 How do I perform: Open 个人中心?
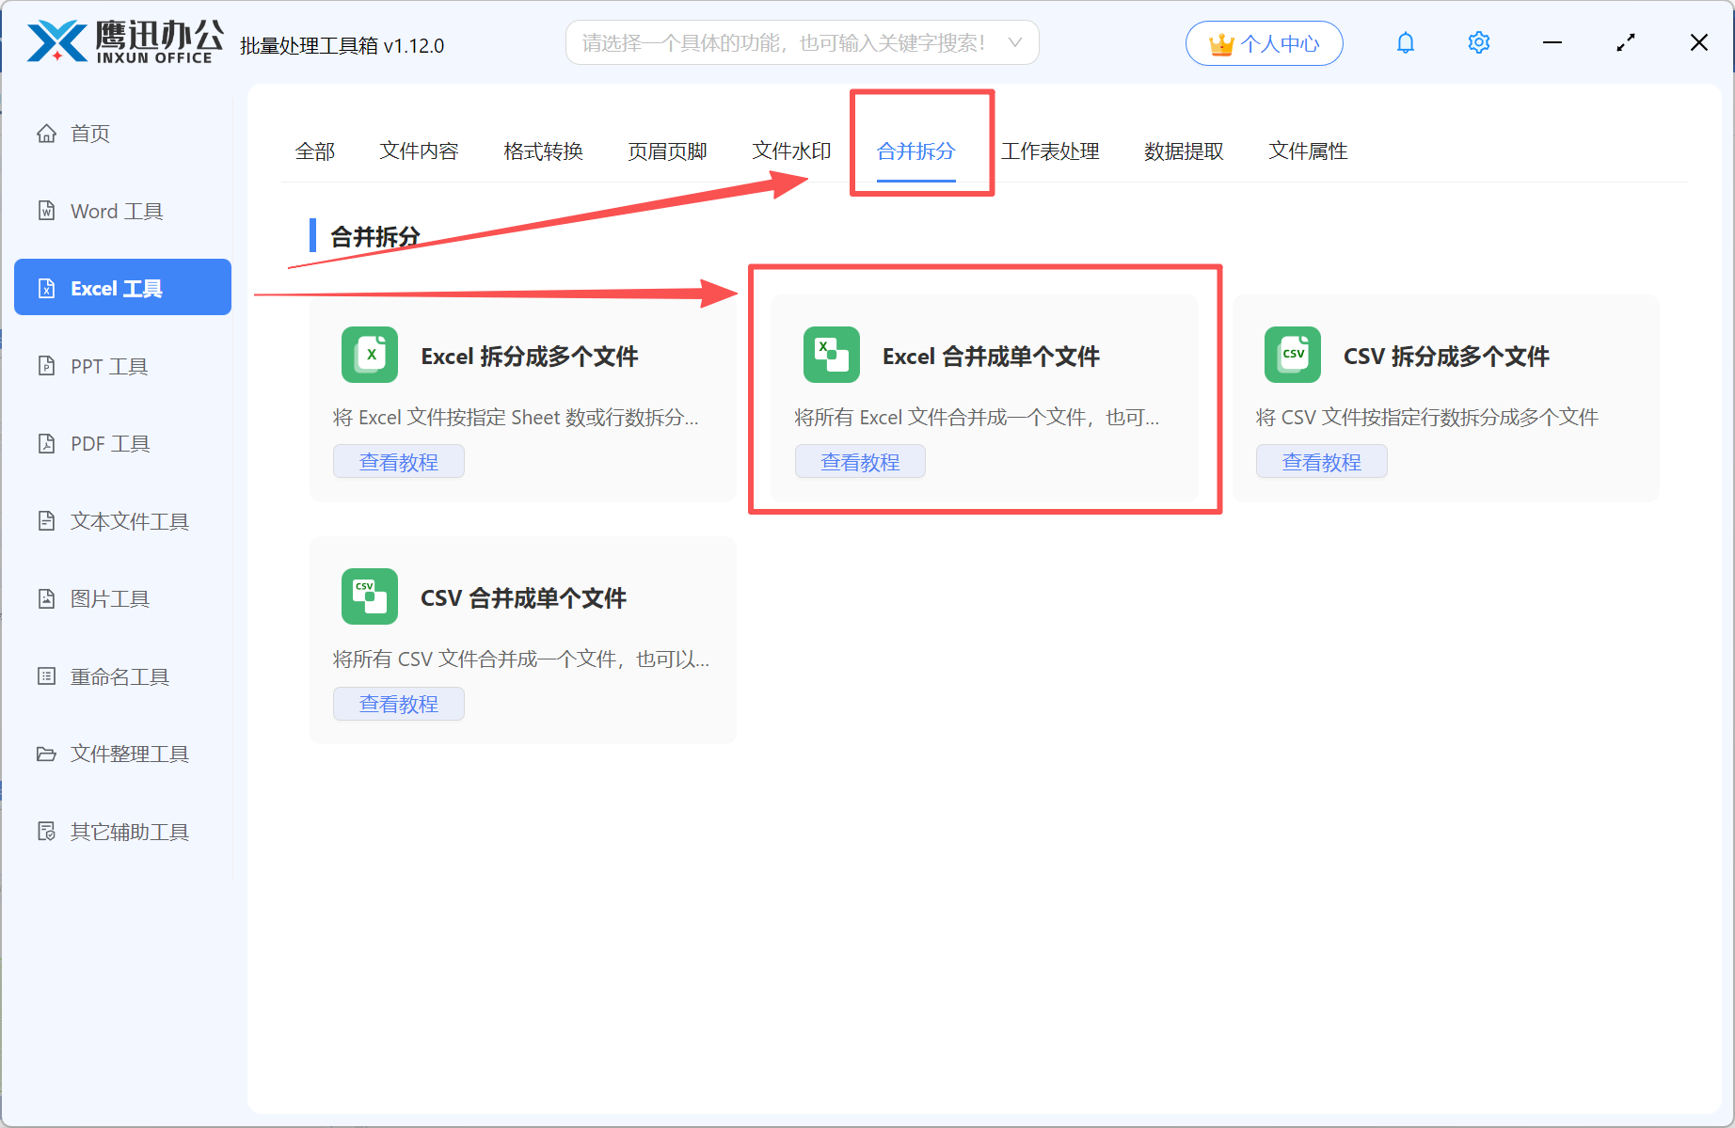pyautogui.click(x=1264, y=42)
